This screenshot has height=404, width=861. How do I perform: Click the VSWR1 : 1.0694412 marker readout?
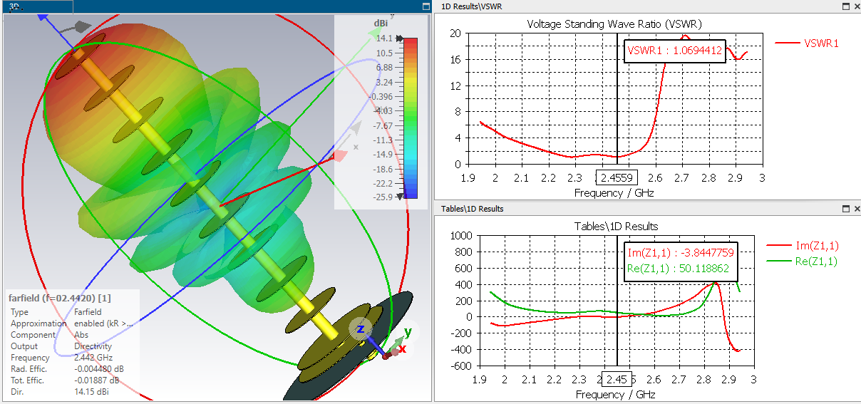[x=675, y=51]
